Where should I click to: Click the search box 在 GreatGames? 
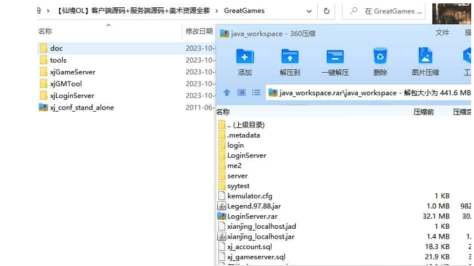(x=384, y=11)
